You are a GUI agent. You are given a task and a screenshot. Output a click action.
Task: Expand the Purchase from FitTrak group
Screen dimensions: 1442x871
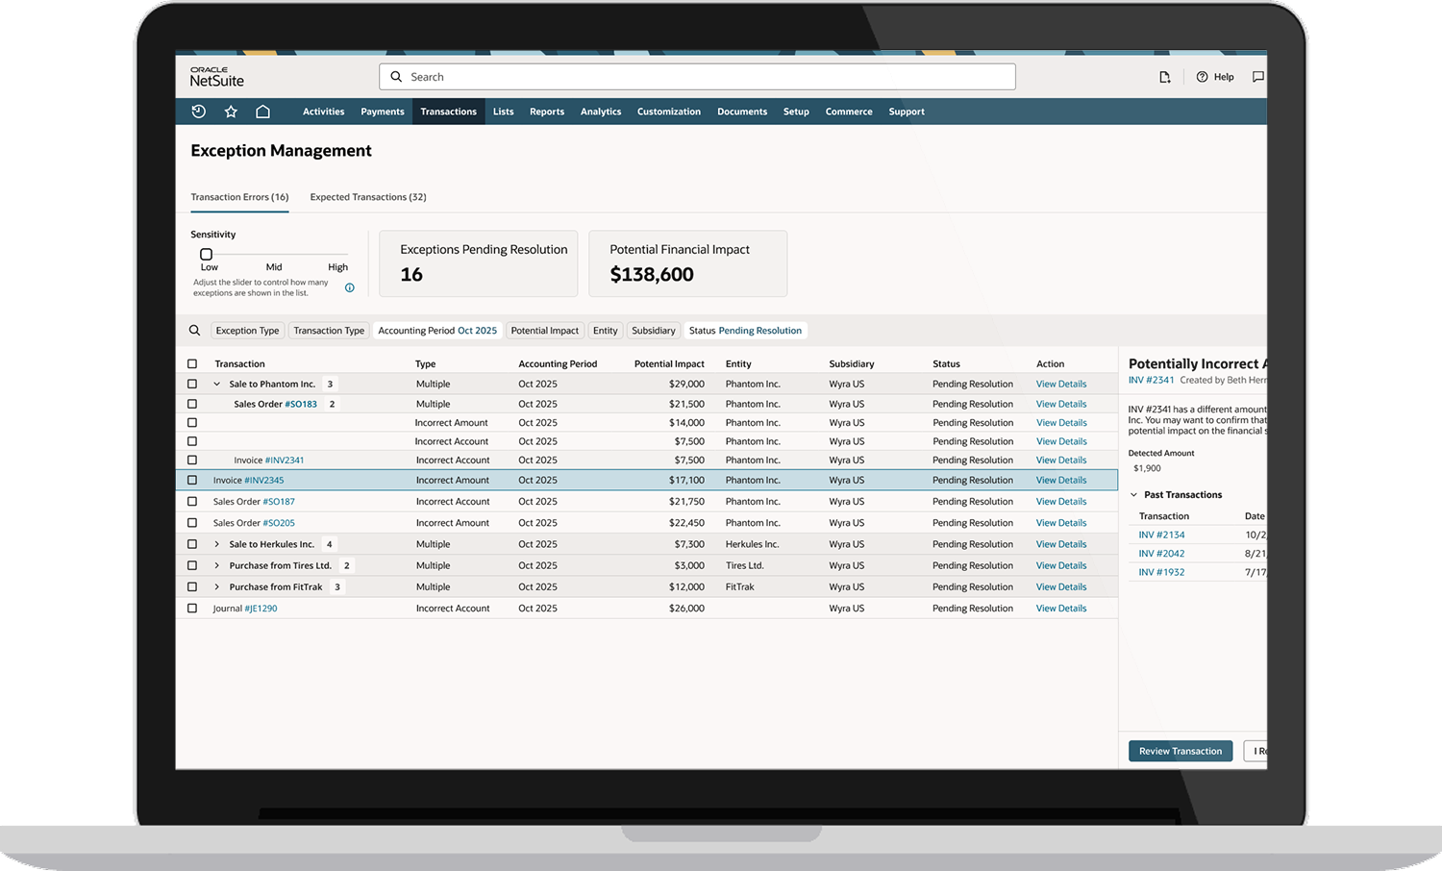216,586
